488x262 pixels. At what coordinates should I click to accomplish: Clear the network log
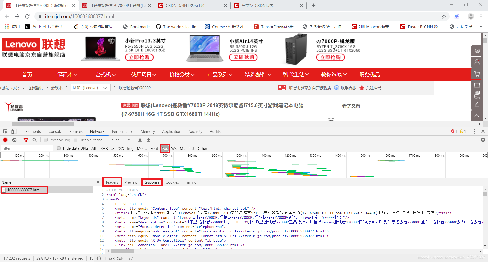click(x=14, y=140)
